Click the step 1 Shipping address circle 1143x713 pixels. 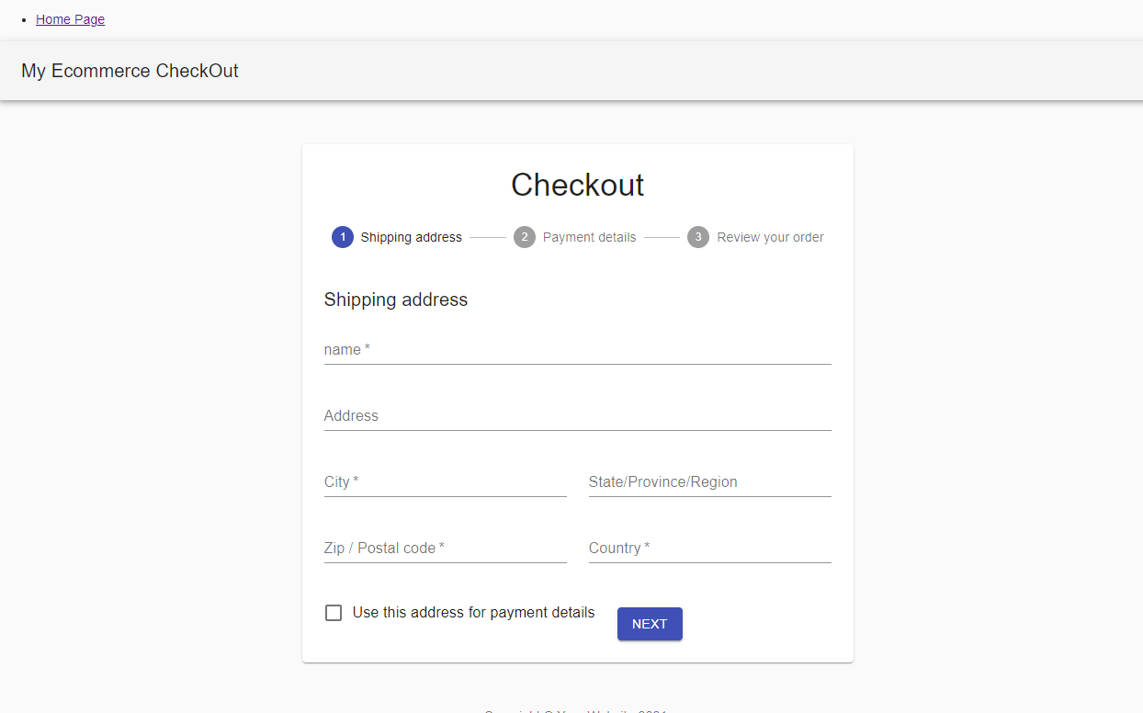coord(343,237)
